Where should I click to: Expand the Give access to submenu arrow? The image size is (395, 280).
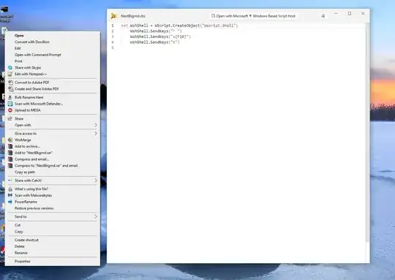pyautogui.click(x=96, y=134)
